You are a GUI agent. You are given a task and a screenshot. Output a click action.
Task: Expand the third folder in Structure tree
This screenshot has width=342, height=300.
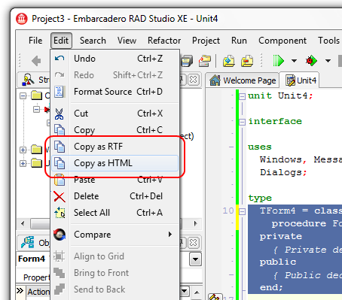pyautogui.click(x=23, y=163)
